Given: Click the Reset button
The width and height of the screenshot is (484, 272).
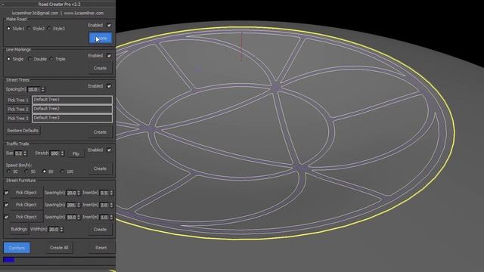Looking at the screenshot, I should pos(101,248).
